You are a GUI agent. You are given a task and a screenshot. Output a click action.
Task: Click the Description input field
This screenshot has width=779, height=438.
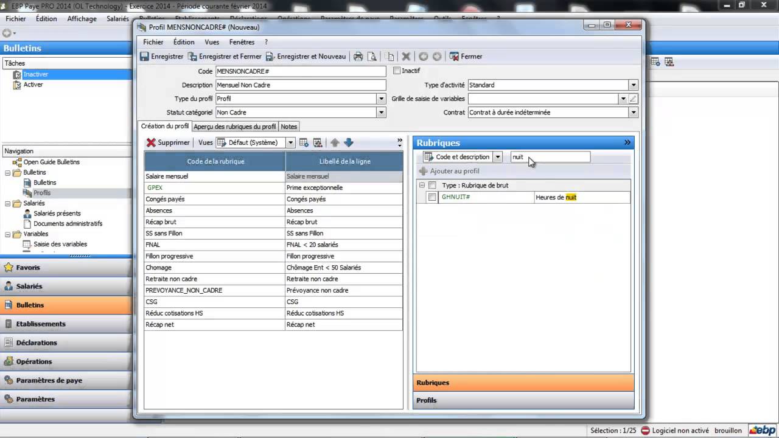[x=301, y=85]
